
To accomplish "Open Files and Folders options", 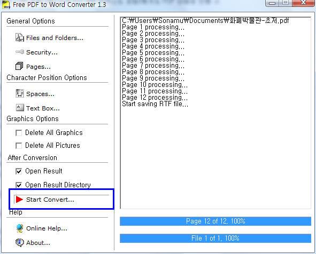I will [x=55, y=38].
